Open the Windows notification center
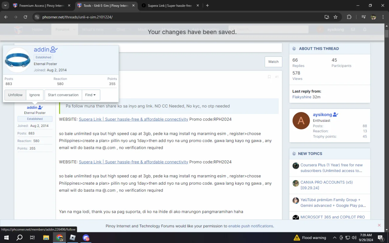 (x=380, y=238)
